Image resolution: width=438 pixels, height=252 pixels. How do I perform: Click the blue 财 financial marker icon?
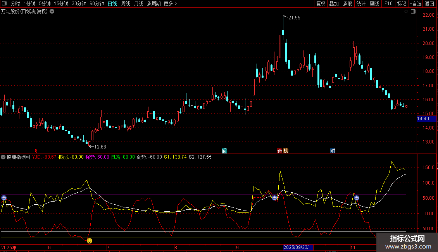click(333, 151)
